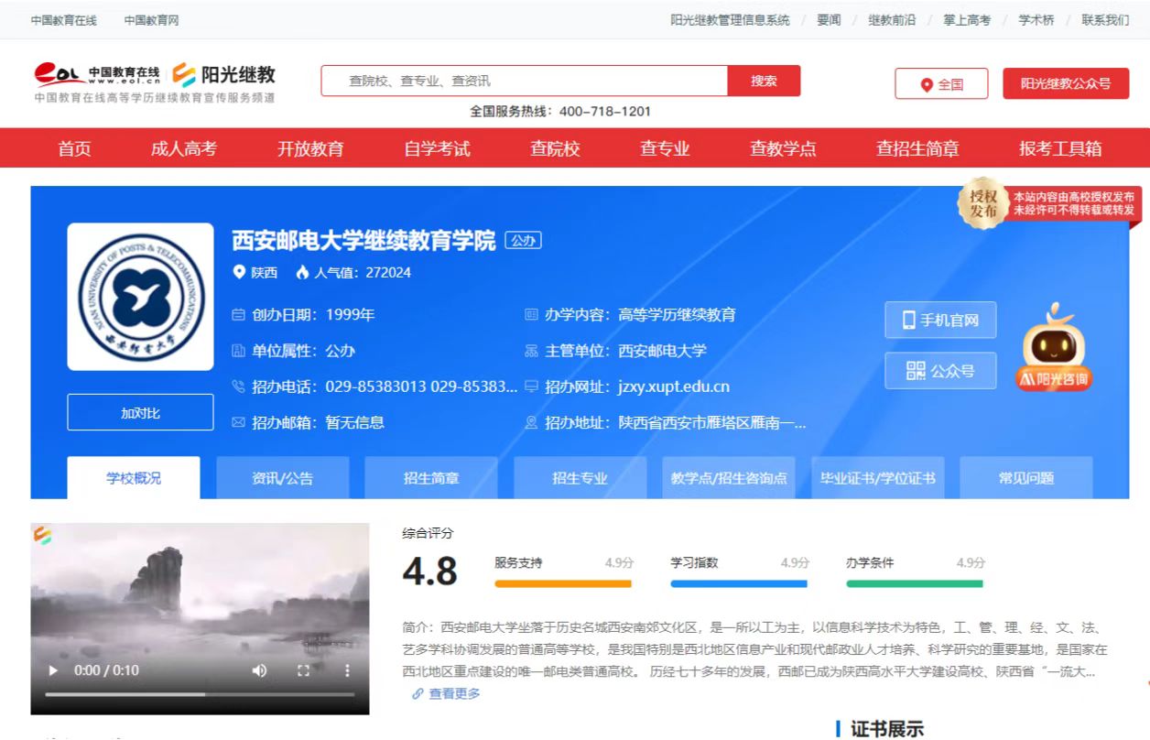Switch to the 招生专业 tab

[580, 478]
